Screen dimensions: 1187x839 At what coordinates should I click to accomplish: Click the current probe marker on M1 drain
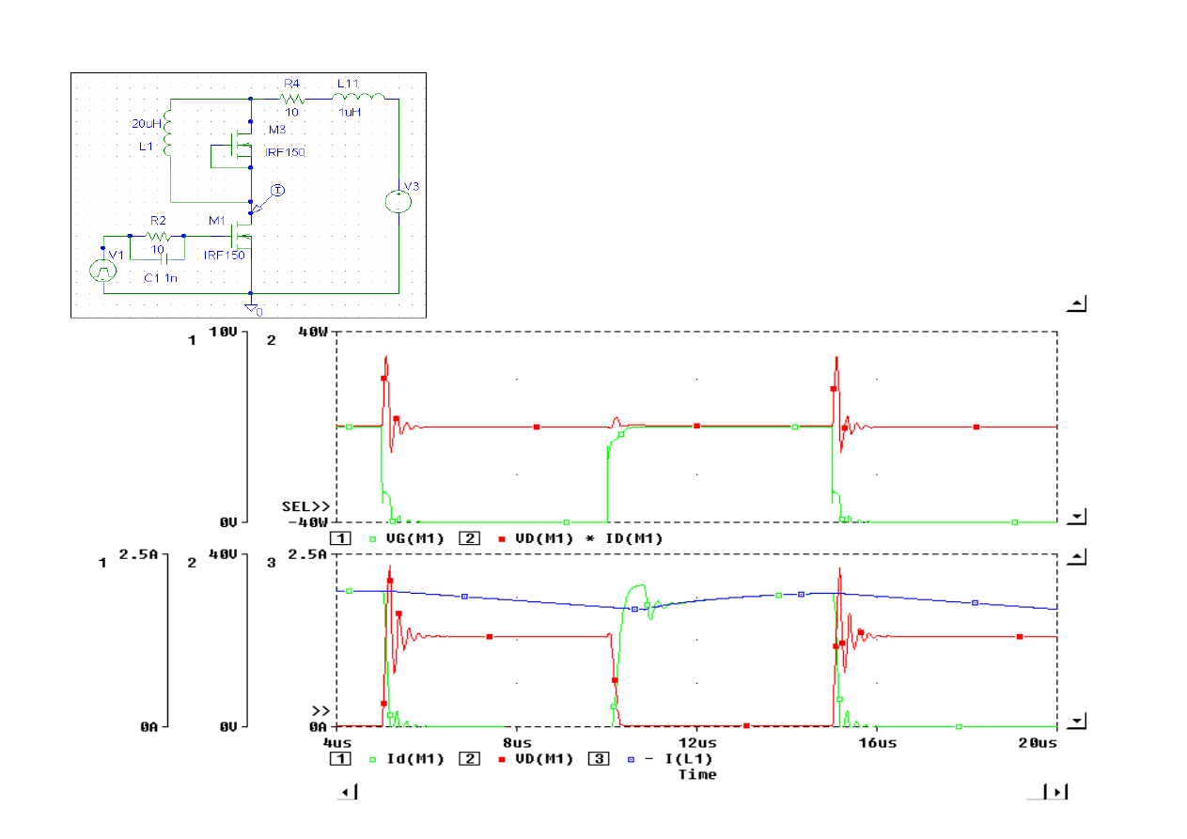click(277, 191)
